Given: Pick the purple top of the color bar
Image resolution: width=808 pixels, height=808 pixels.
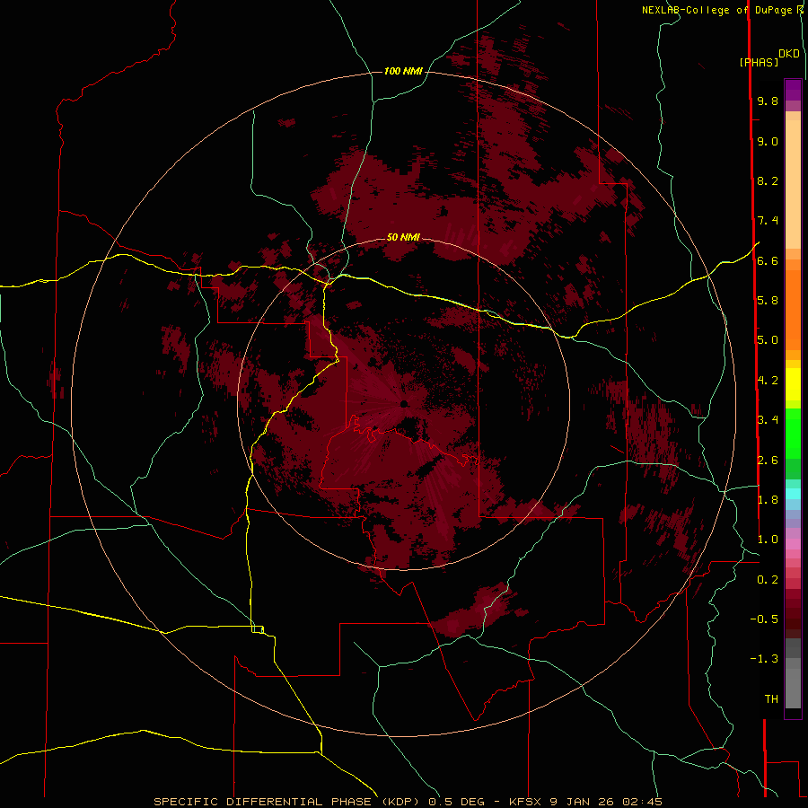Looking at the screenshot, I should click(793, 90).
